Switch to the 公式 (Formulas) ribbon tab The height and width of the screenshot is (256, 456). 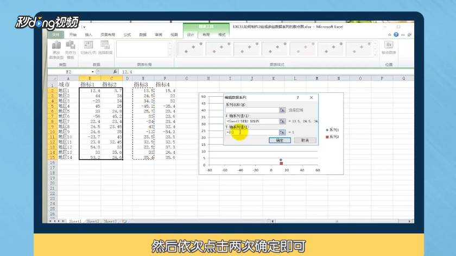pyautogui.click(x=127, y=35)
